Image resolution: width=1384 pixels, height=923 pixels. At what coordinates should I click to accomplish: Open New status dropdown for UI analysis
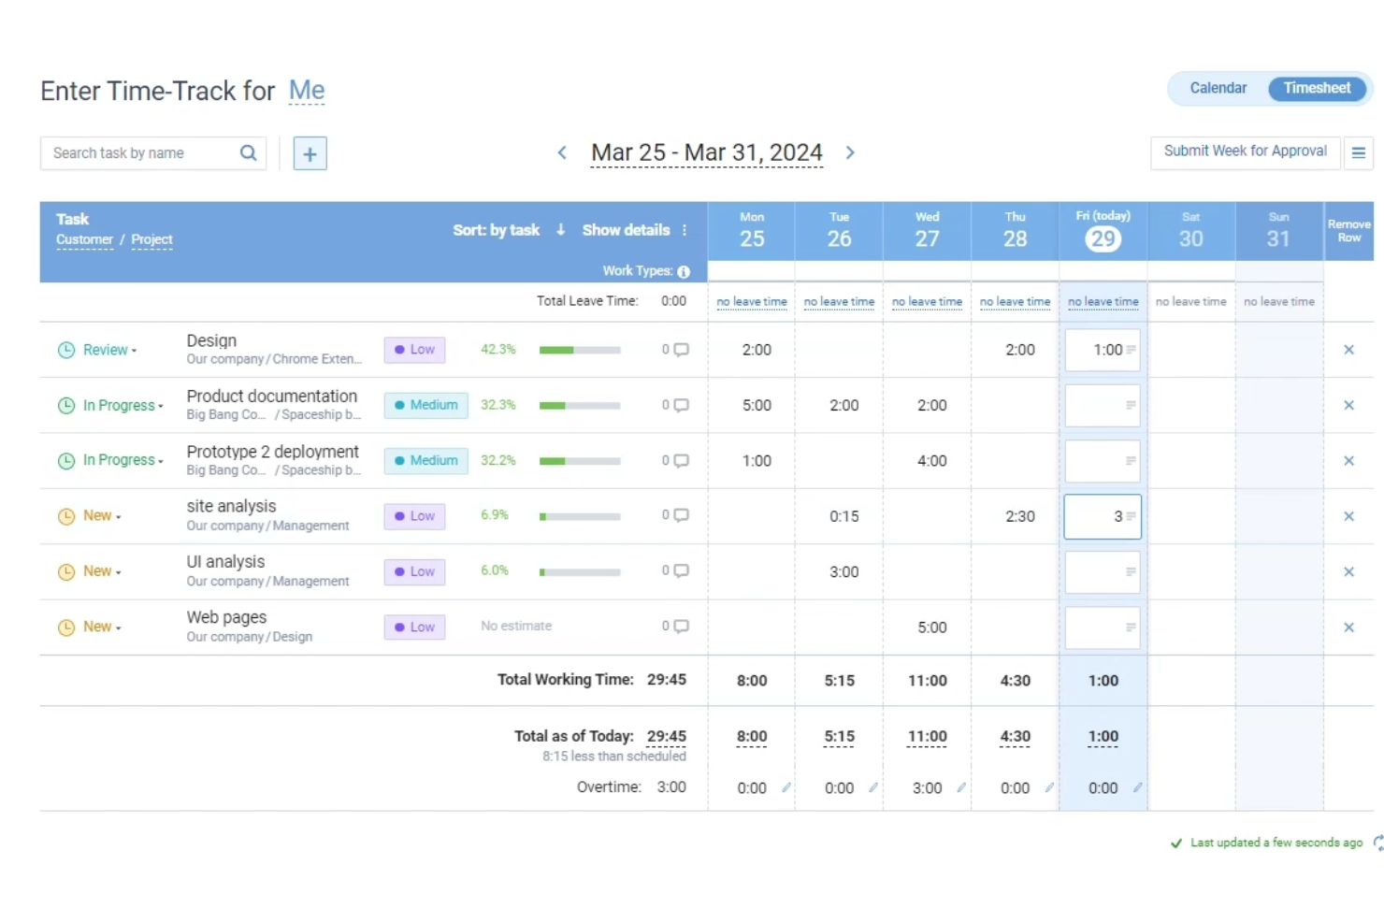coord(102,571)
